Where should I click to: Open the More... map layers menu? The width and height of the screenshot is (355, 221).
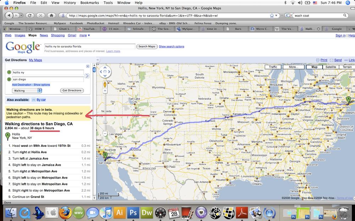click(x=294, y=67)
